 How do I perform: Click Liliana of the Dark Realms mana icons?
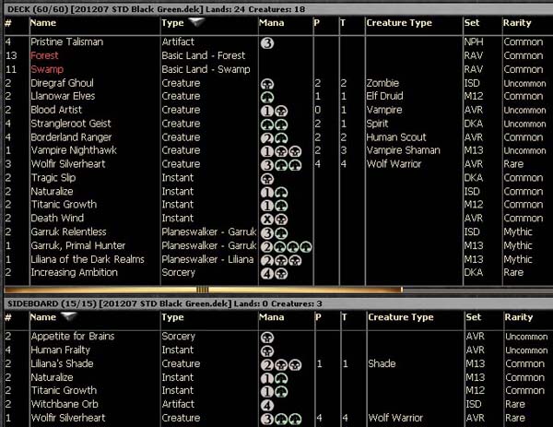281,260
